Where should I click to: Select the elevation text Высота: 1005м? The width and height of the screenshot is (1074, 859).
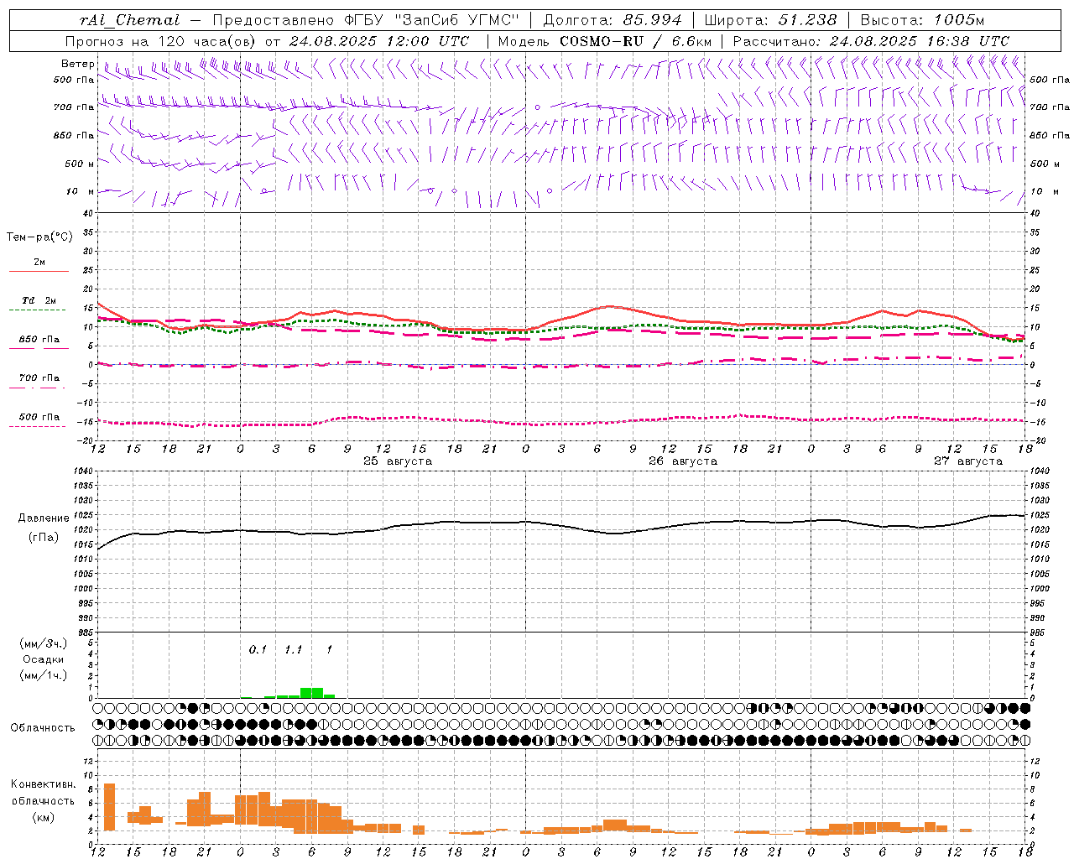point(922,20)
